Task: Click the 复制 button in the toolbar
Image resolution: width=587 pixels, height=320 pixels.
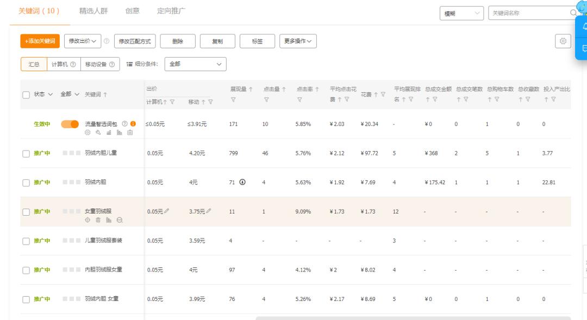Action: click(x=217, y=41)
